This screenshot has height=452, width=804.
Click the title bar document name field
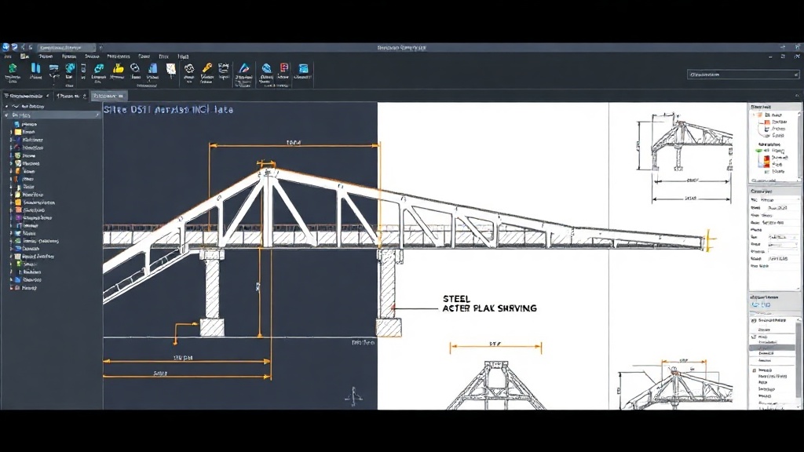tap(67, 48)
